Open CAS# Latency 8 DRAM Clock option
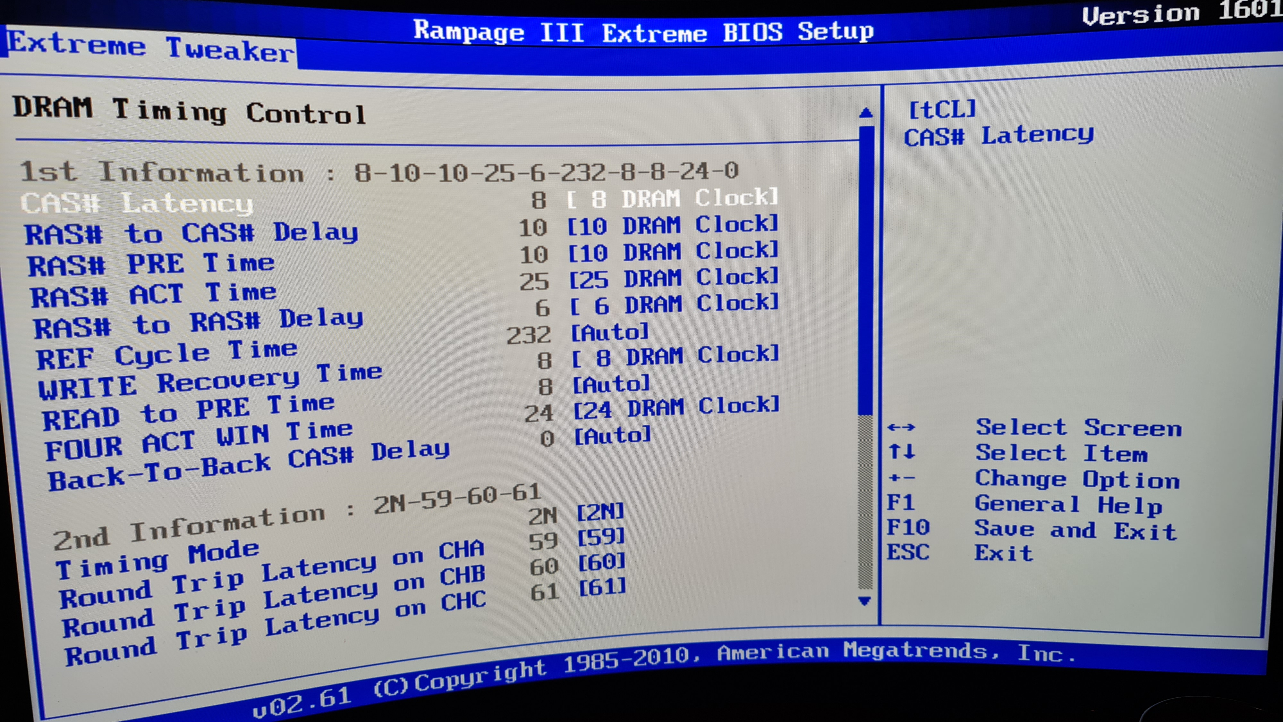The width and height of the screenshot is (1283, 722). (672, 199)
